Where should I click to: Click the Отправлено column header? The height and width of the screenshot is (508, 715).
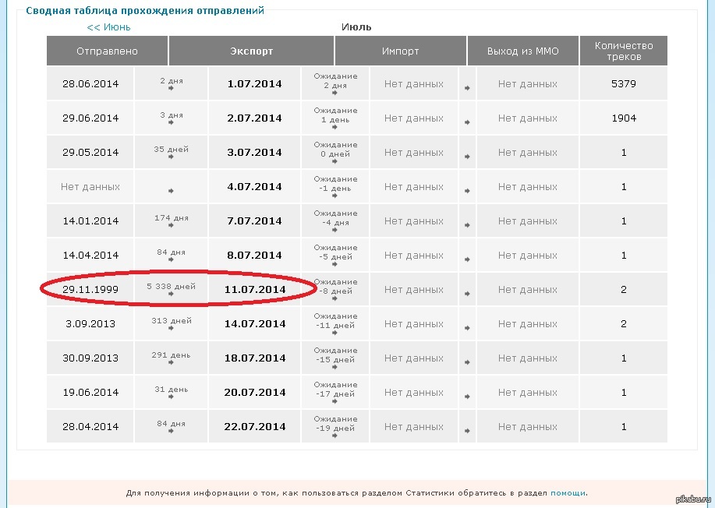(x=107, y=51)
